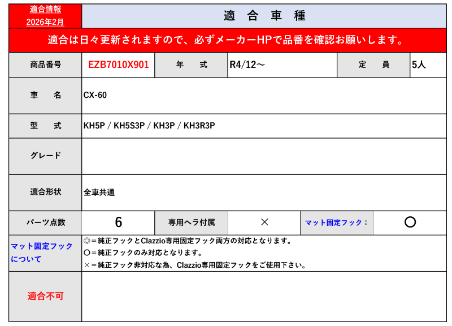452x326 pixels.
Task: Select the product number EZB7010X901
Action: coord(118,65)
